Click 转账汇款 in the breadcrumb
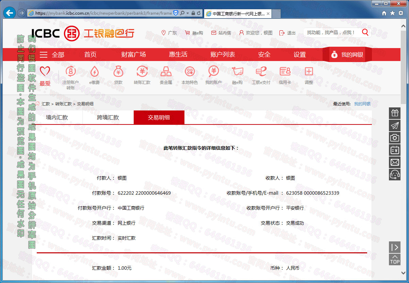The image size is (409, 283). 64,104
